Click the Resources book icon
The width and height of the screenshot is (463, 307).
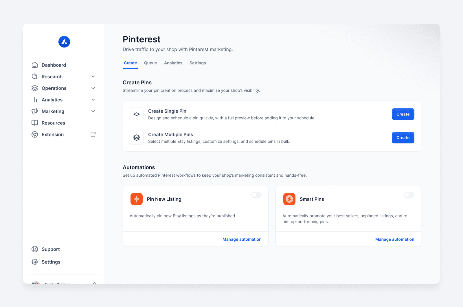[x=35, y=123]
